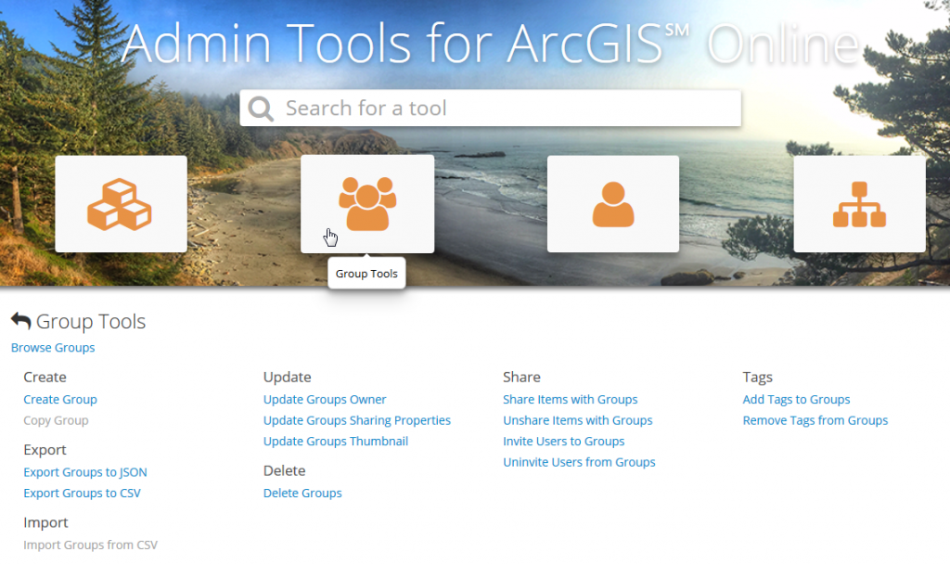
Task: Open Share Items with Groups
Action: click(570, 399)
